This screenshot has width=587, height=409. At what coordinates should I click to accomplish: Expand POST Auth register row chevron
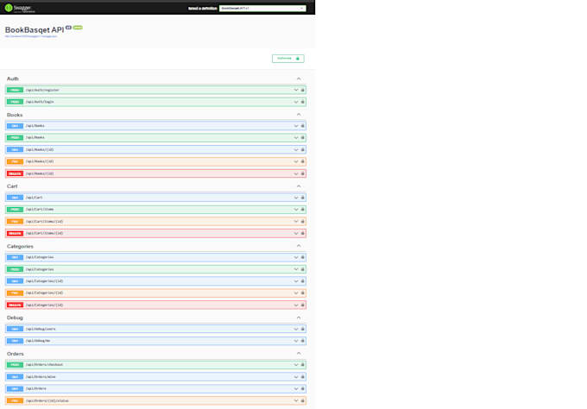pos(296,90)
